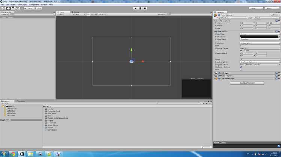Image resolution: width=281 pixels, height=157 pixels.
Task: Open the File menu
Action: pyautogui.click(x=2, y=4)
